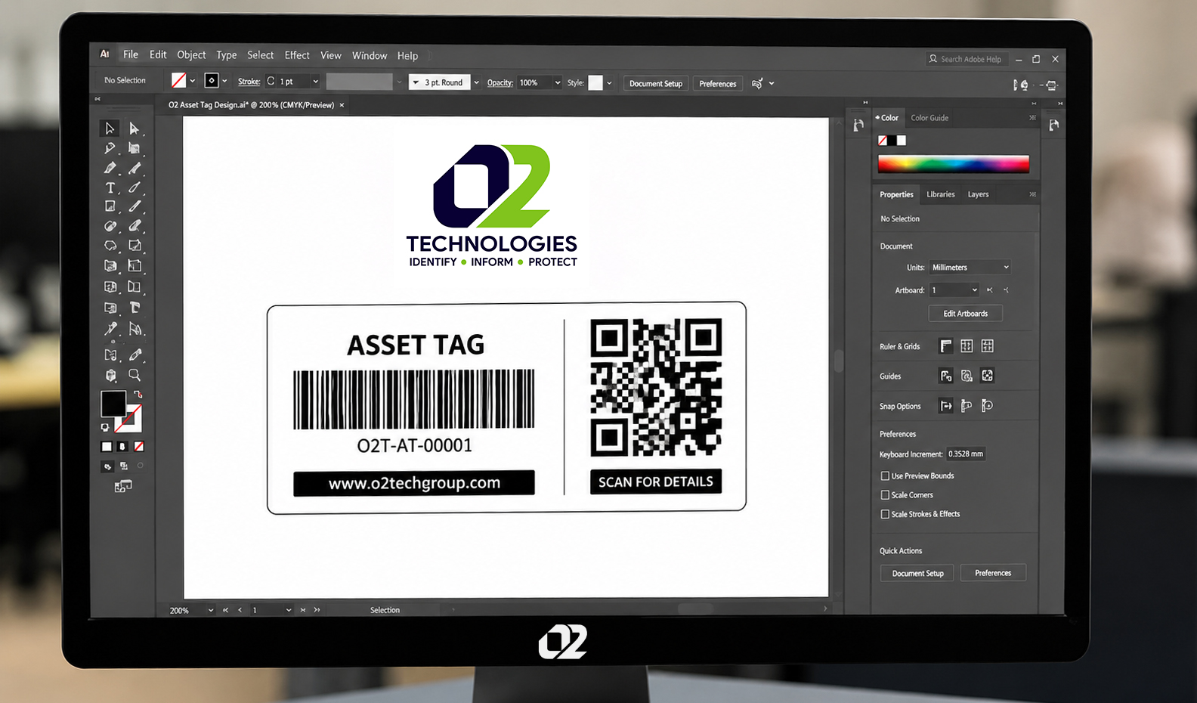Switch to the Color Guide tab

tap(929, 118)
